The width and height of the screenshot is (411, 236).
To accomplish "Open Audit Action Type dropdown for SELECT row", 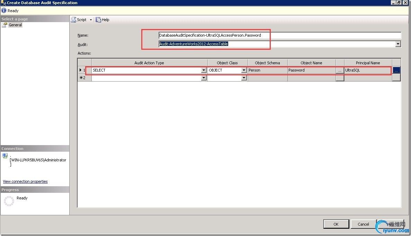I will (x=204, y=70).
